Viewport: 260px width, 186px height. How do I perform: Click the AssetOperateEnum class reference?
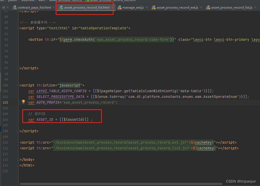coord(220,97)
